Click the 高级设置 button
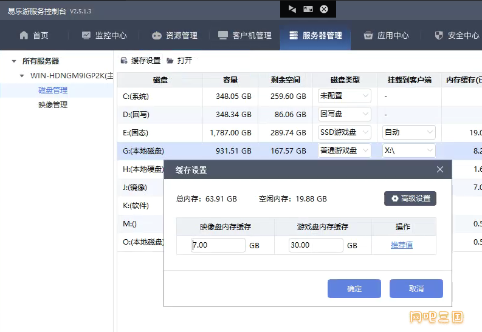The width and height of the screenshot is (482, 332). click(410, 198)
